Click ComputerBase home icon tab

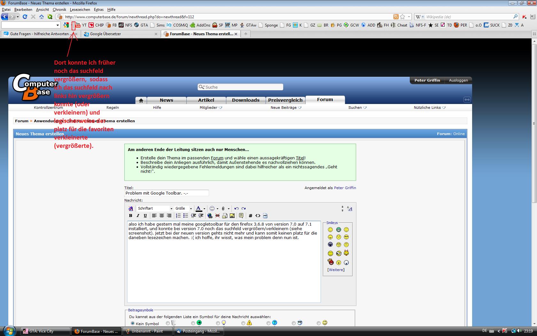coord(141,100)
